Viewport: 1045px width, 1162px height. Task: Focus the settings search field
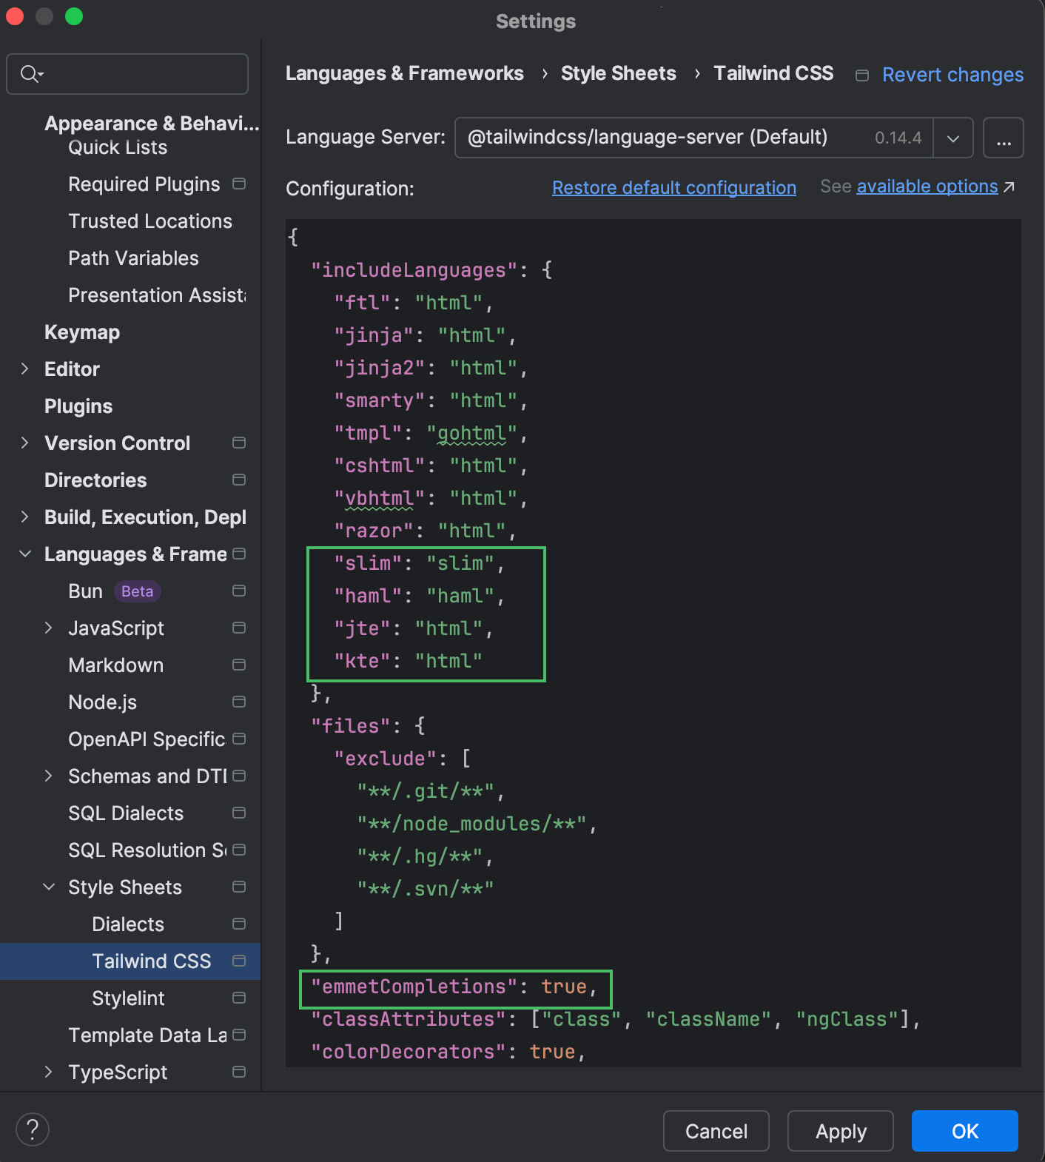click(x=141, y=74)
